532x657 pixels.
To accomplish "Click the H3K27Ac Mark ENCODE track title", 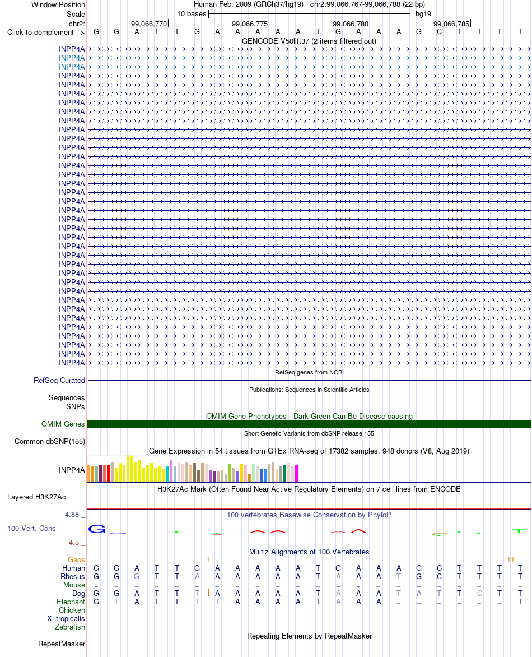I will (309, 489).
